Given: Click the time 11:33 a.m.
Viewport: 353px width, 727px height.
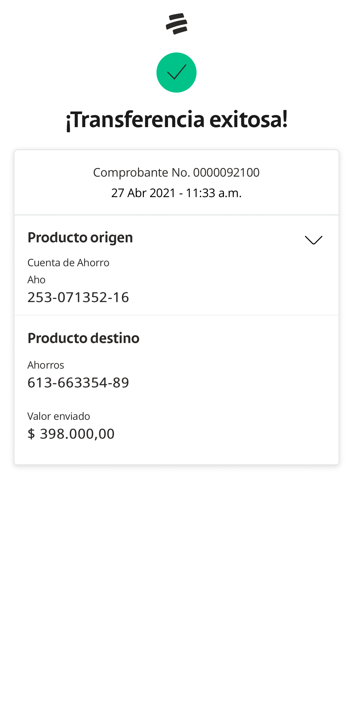Looking at the screenshot, I should [213, 193].
